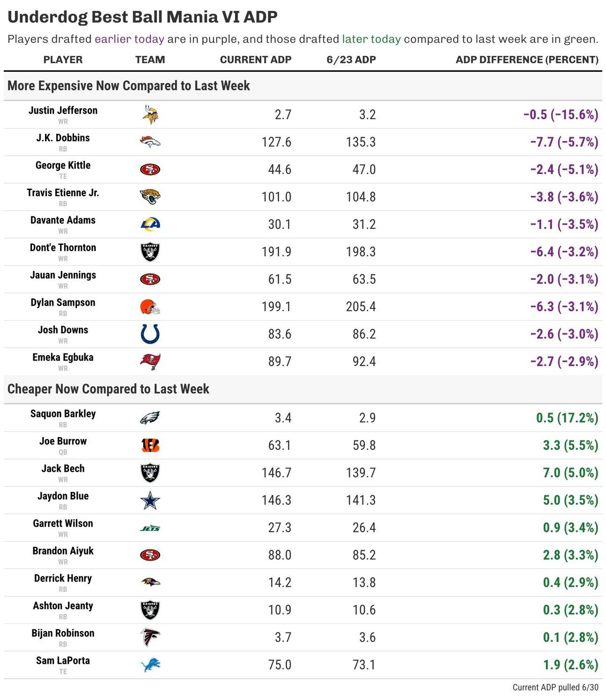Click the Falcons logo in Bijan Robinson row
The image size is (606, 699).
(x=150, y=637)
